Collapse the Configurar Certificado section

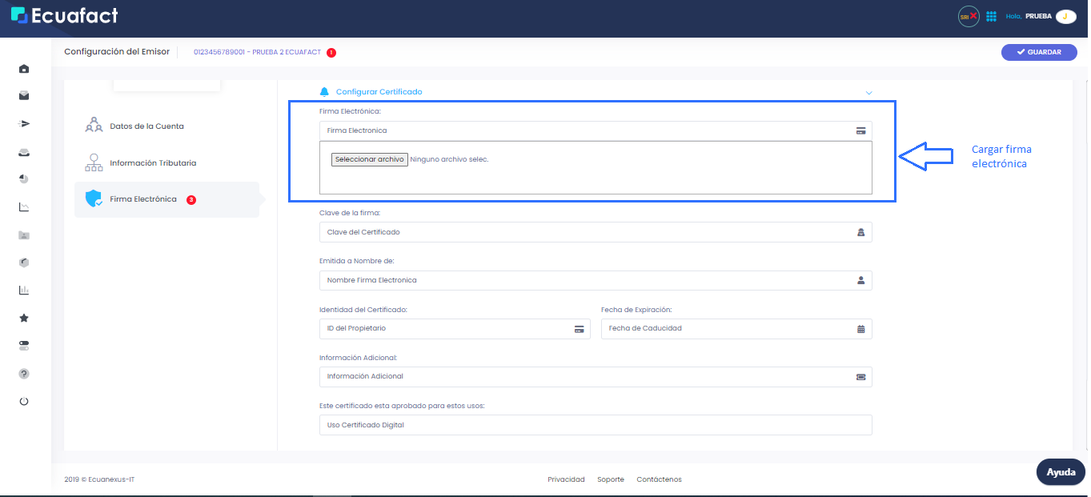click(x=868, y=92)
